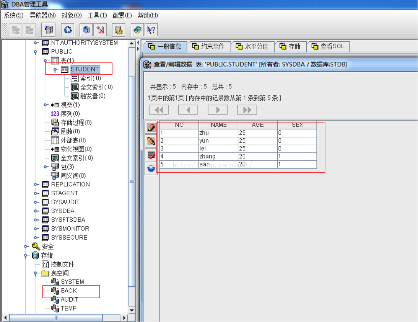Click the yellow tools toolbar icon
Screen dimensions: 418x322
(119, 29)
